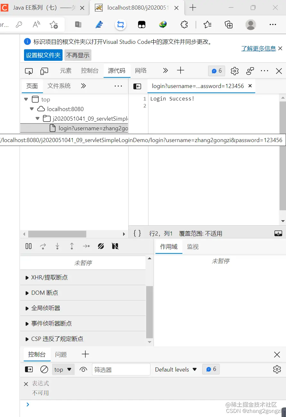The width and height of the screenshot is (286, 417).
Task: Open DevTools more options ellipsis
Action: (x=265, y=71)
